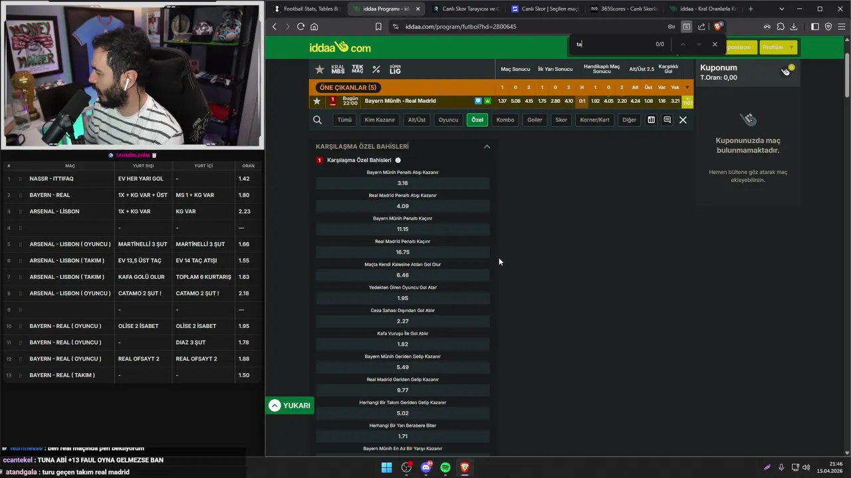Pick odds 1.82 Kafa Vuruşu İle Gol
851x478 pixels.
402,344
